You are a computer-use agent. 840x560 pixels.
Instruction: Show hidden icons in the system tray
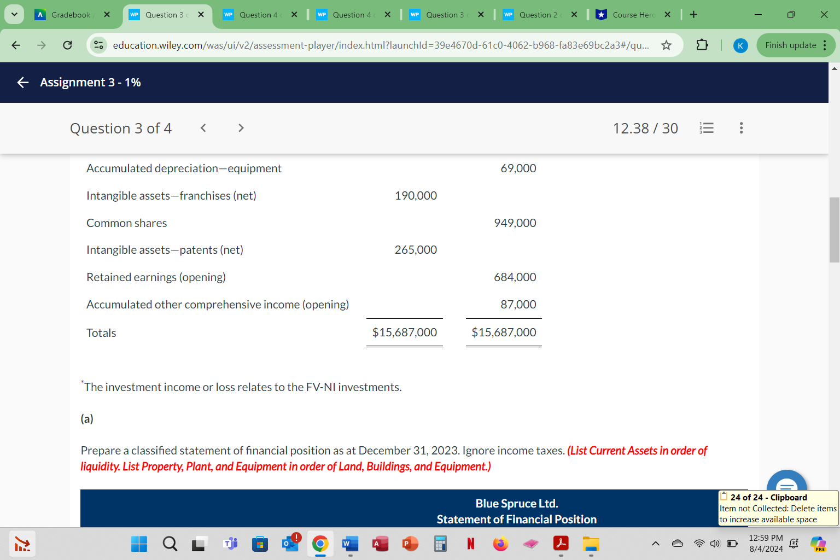[655, 544]
